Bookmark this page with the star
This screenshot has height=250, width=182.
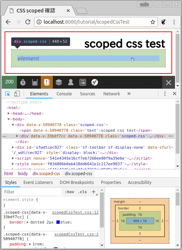coord(152,22)
